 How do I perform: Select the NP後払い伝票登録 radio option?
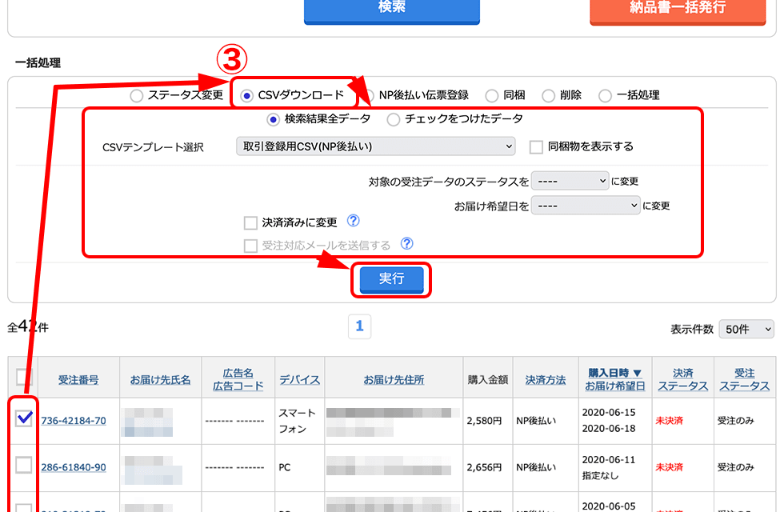coord(369,95)
